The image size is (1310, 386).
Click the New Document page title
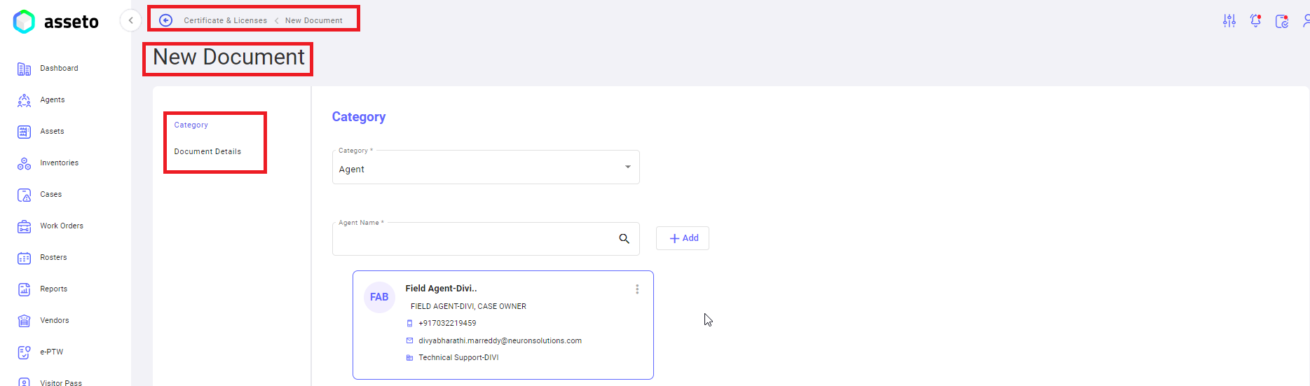(229, 57)
